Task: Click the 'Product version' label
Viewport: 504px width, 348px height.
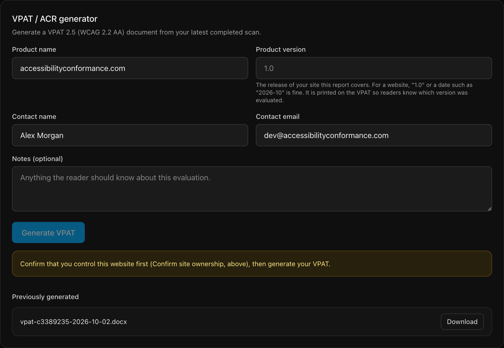Action: coord(281,50)
